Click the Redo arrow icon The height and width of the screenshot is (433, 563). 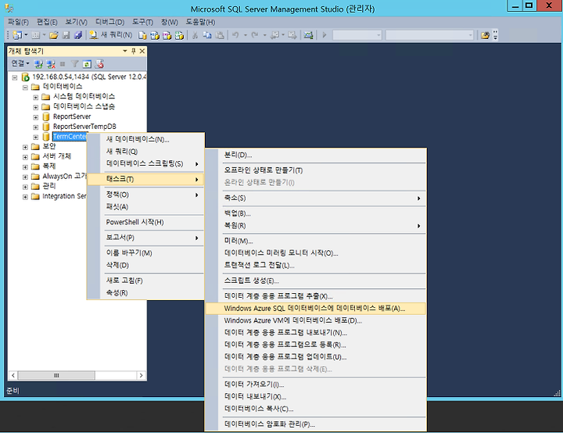pos(255,35)
